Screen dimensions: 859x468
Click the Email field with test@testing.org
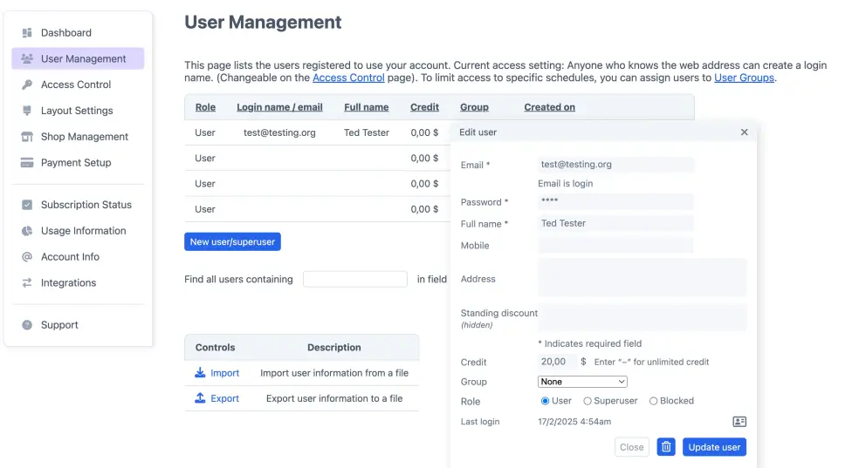point(615,165)
